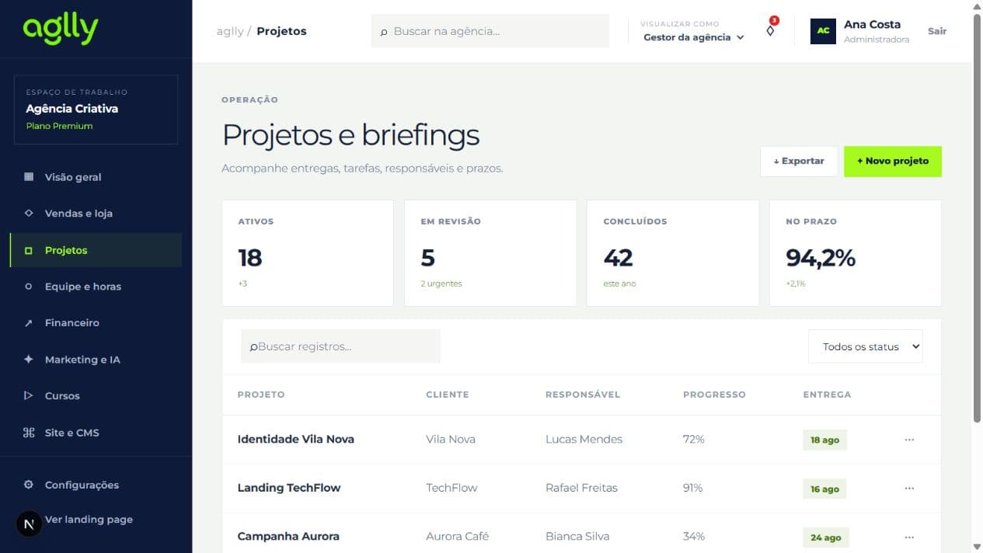Open Site e CMS section
The width and height of the screenshot is (983, 553).
coord(96,433)
